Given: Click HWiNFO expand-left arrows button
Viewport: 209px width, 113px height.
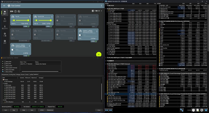Looking at the screenshot, I should pos(107,110).
